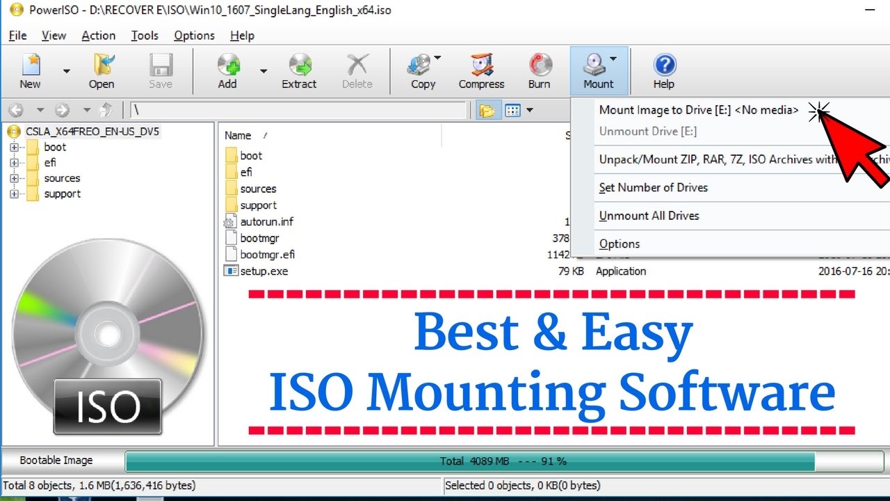Select the support folder in tree pane
This screenshot has width=890, height=501.
(63, 194)
